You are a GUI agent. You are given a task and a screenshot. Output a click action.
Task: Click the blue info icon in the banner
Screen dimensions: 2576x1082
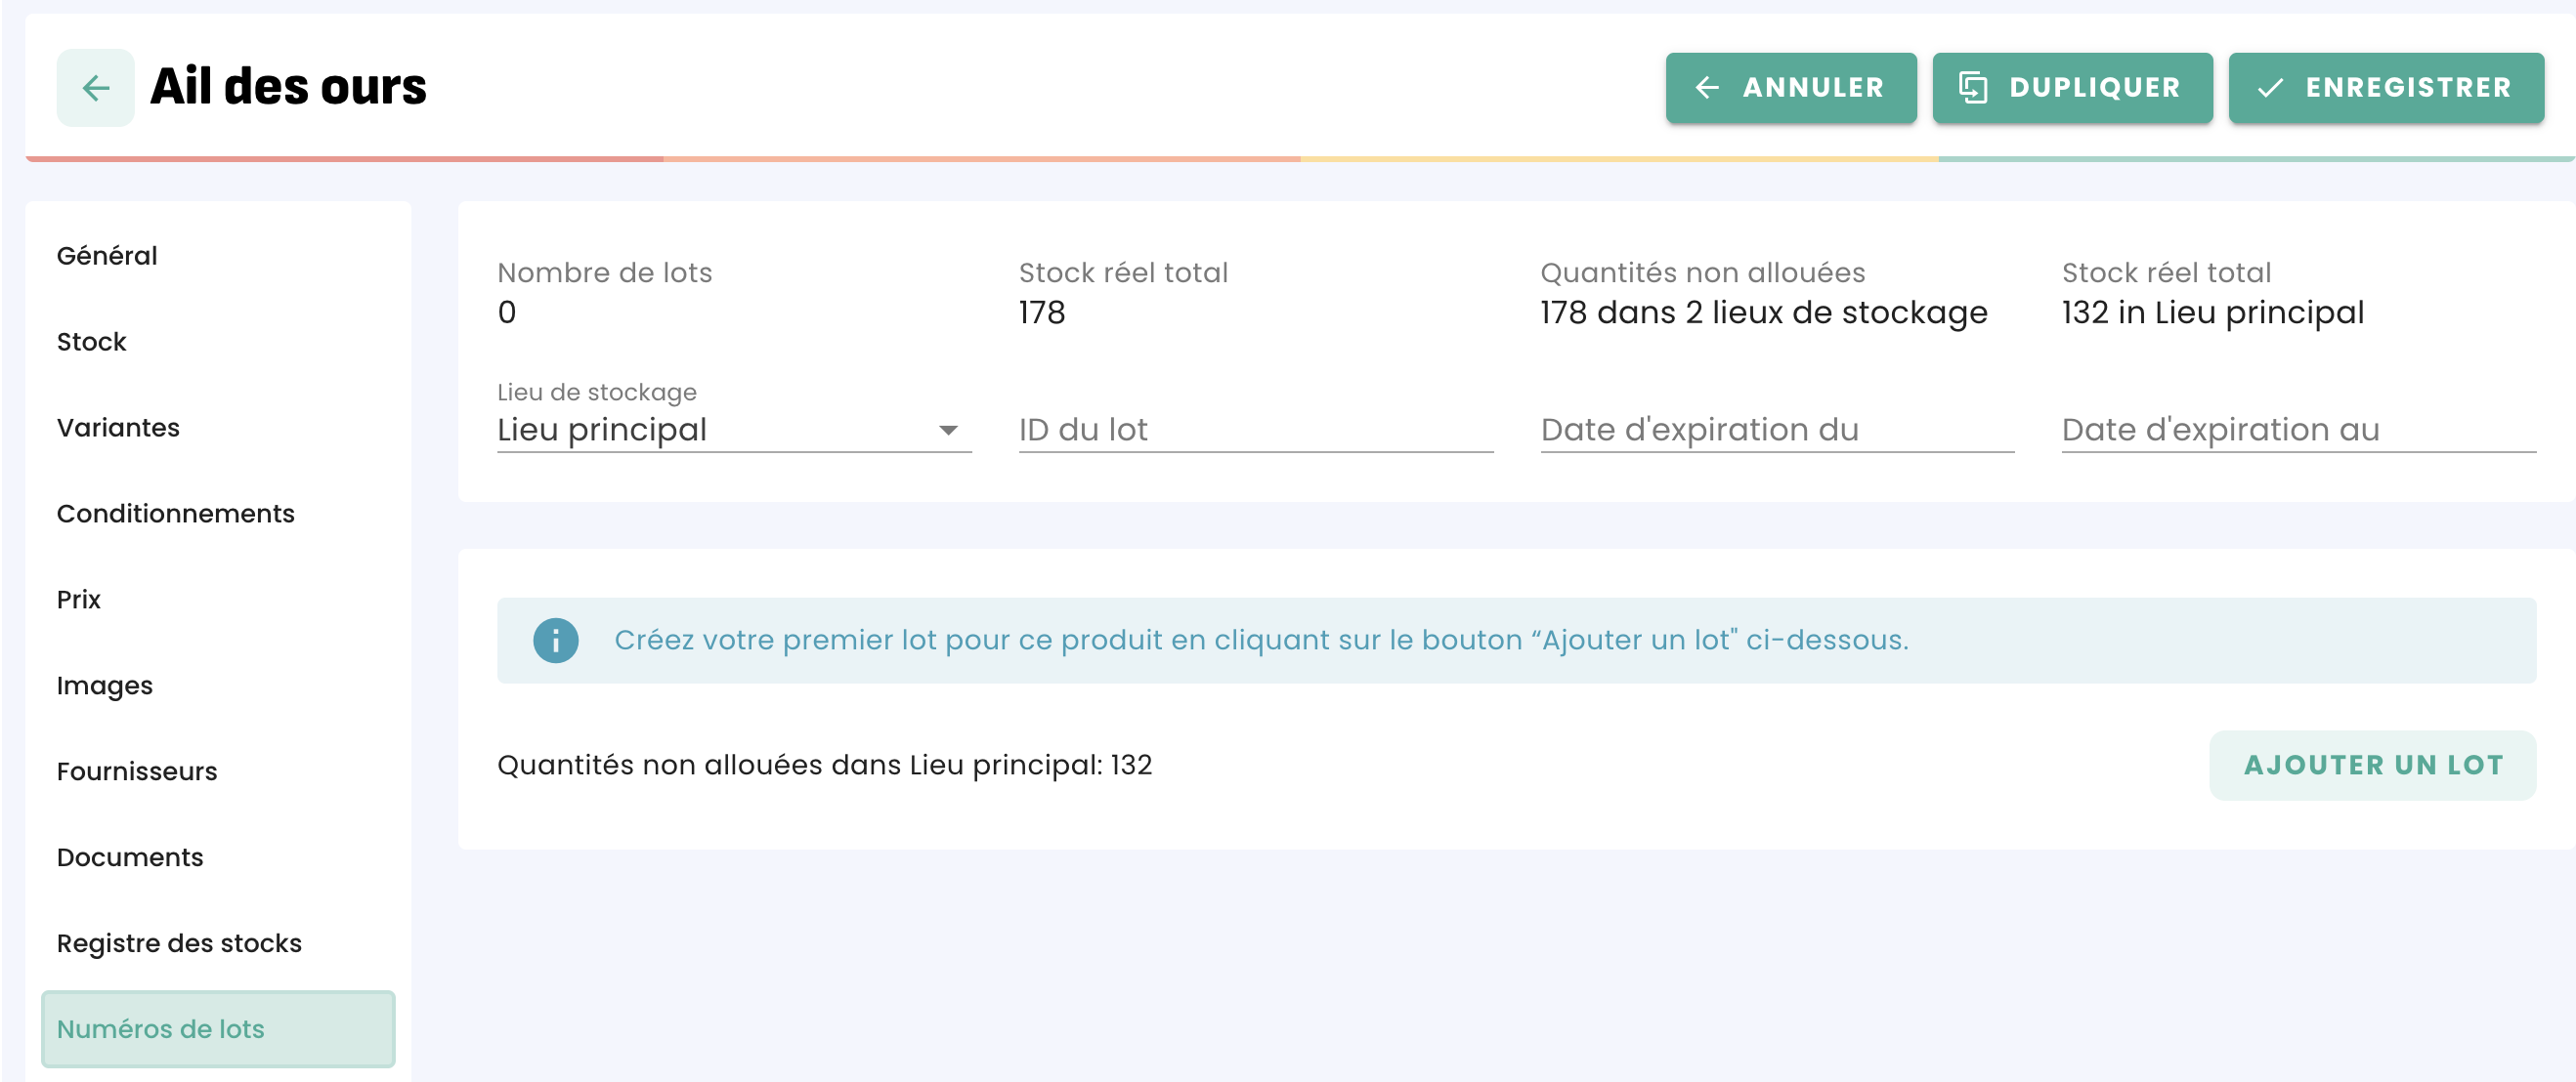tap(556, 641)
